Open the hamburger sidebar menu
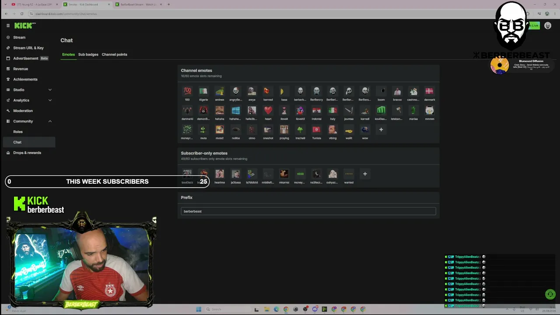The width and height of the screenshot is (560, 315). tap(8, 26)
